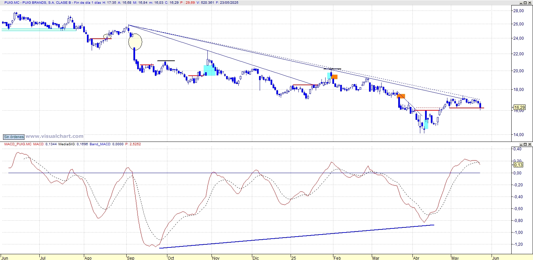This screenshot has width=533, height=260.
Task: Click the 14,00 price axis label
Action: 518,135
